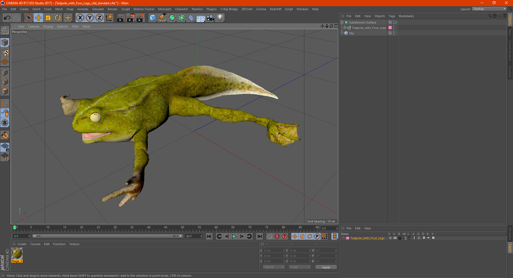Viewport: 513px width, 278px height.
Task: Add a Subdivision Surface generator
Action: 172,18
